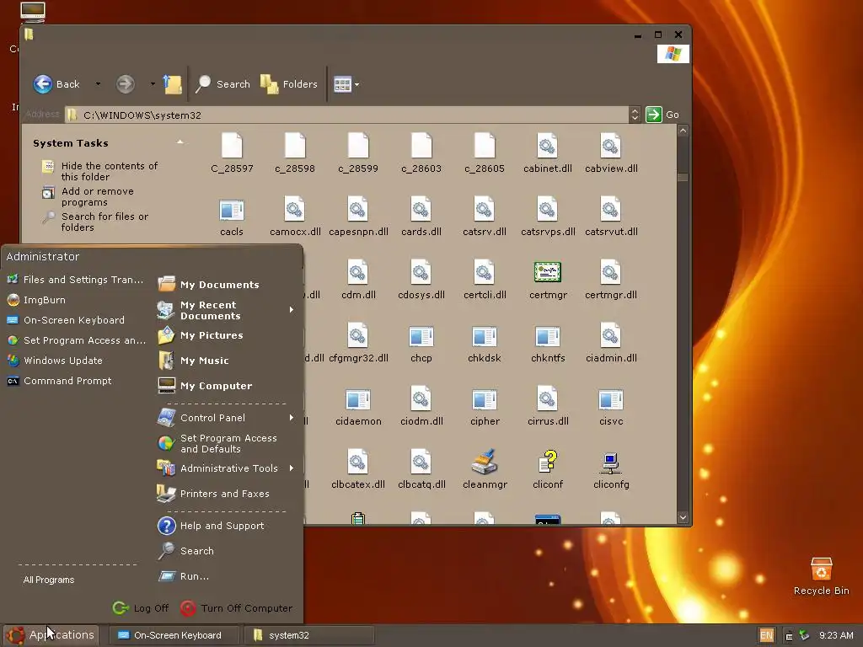Select the cabview.dll file

(x=611, y=154)
